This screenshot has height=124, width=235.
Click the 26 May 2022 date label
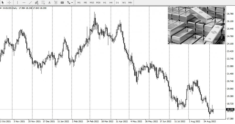(151, 121)
